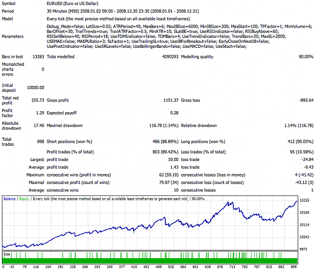315x270 pixels.
Task: Click consecutive losses value 4 (-41.42)
Action: (x=304, y=175)
